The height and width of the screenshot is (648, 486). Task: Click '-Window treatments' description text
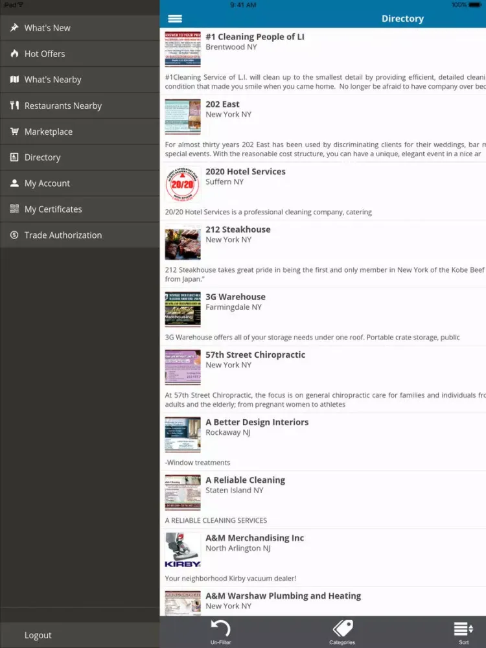point(198,463)
